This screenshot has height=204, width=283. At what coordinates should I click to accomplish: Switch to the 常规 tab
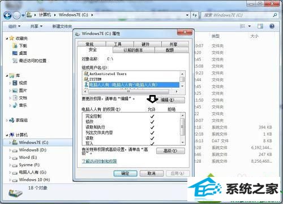coord(92,44)
